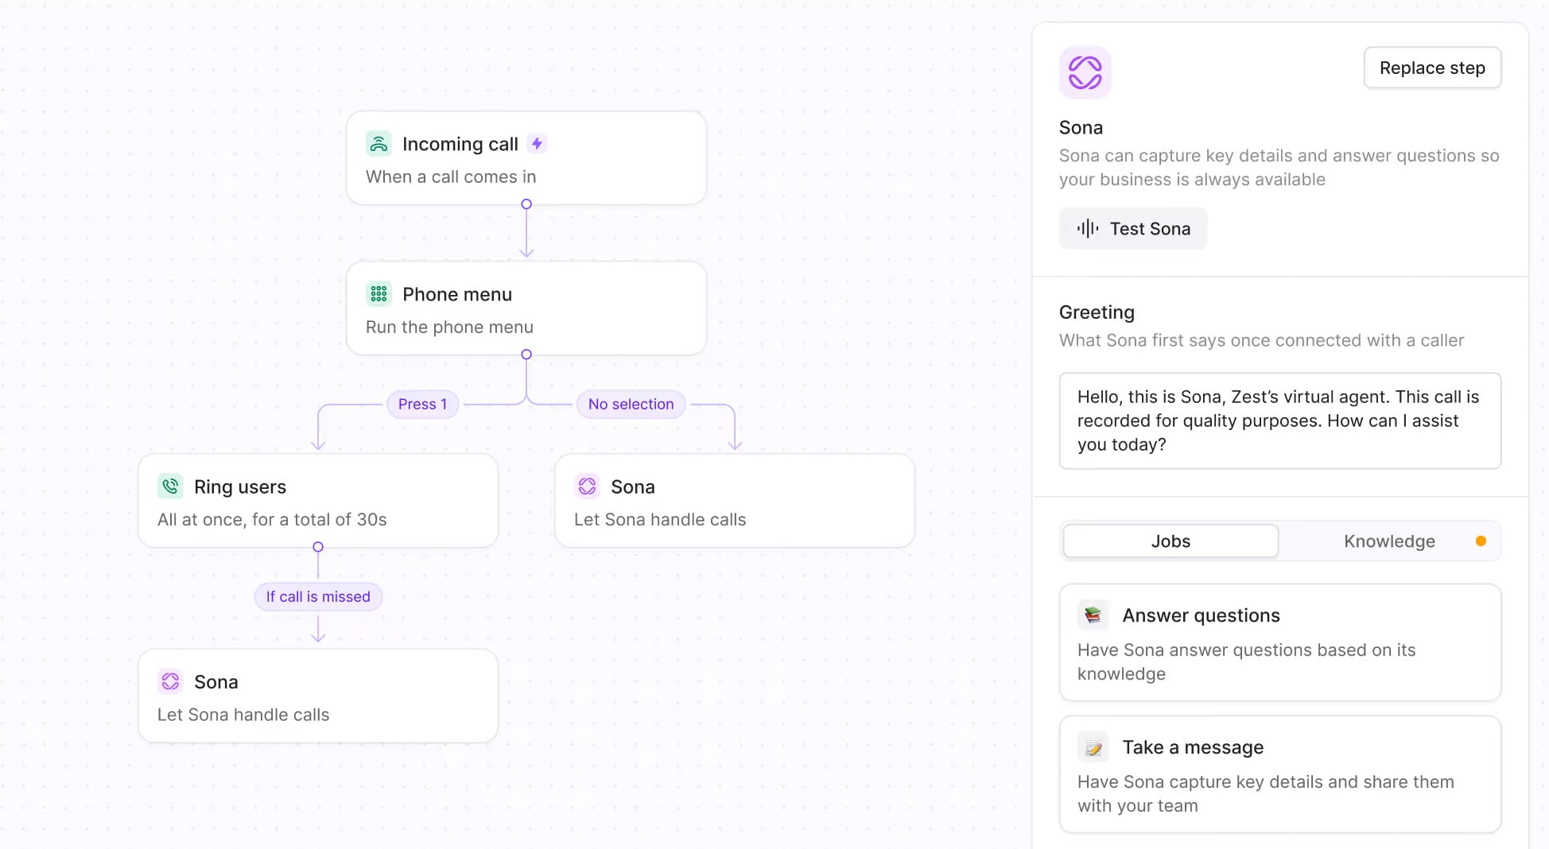1549x849 pixels.
Task: Select the Jobs tab
Action: [x=1170, y=541]
